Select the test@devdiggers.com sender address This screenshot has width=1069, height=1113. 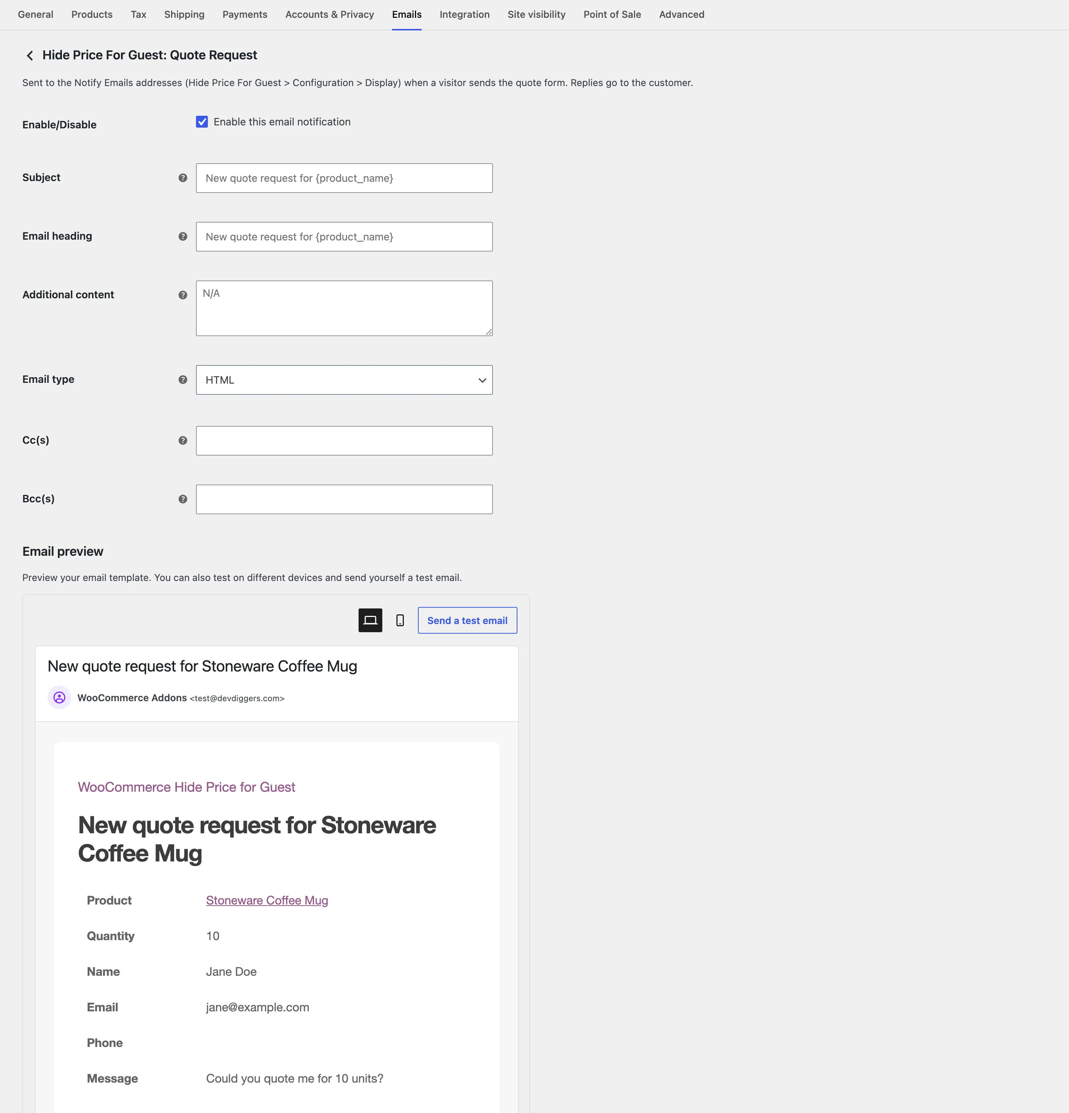click(237, 699)
